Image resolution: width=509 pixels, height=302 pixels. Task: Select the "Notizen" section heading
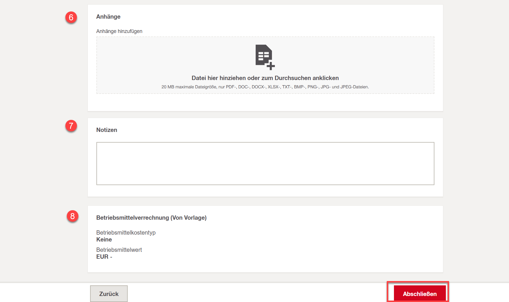pos(107,130)
